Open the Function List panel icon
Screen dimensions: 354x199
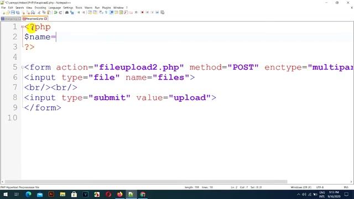coord(126,12)
